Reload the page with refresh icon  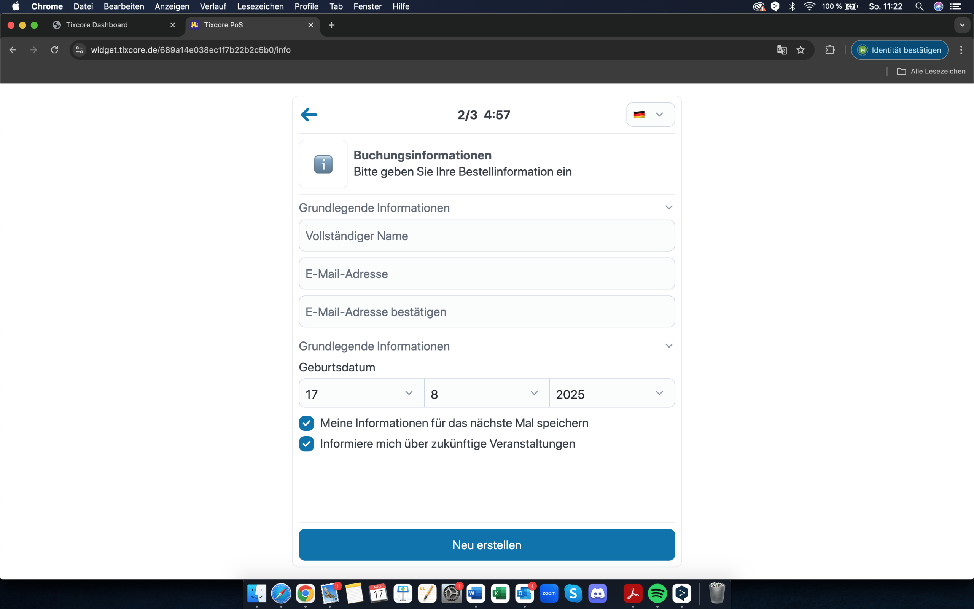tap(54, 50)
